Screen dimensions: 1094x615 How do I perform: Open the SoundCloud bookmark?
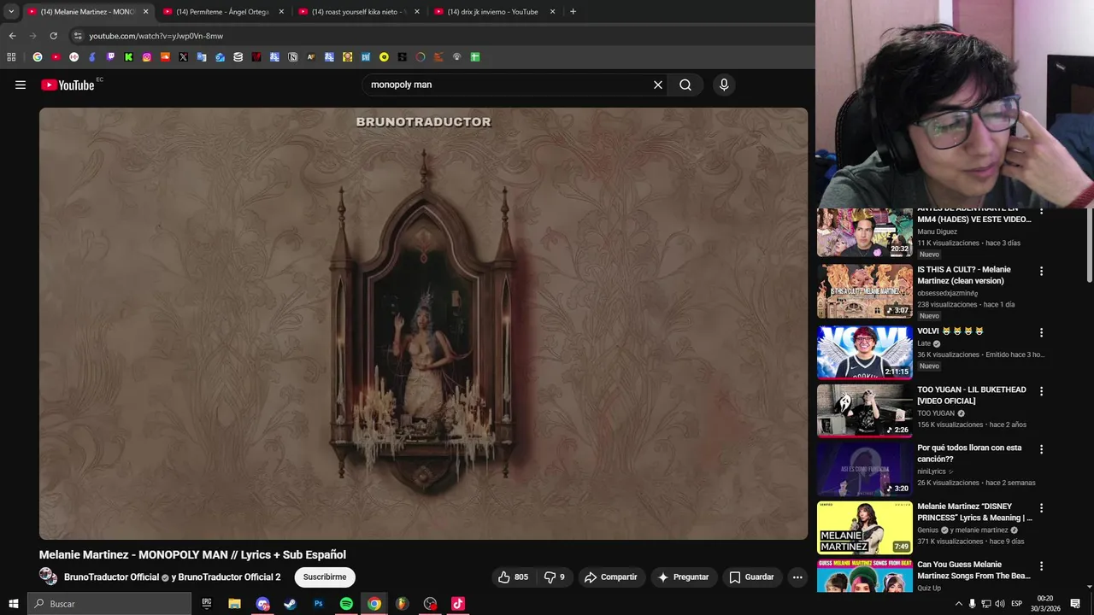tap(165, 57)
